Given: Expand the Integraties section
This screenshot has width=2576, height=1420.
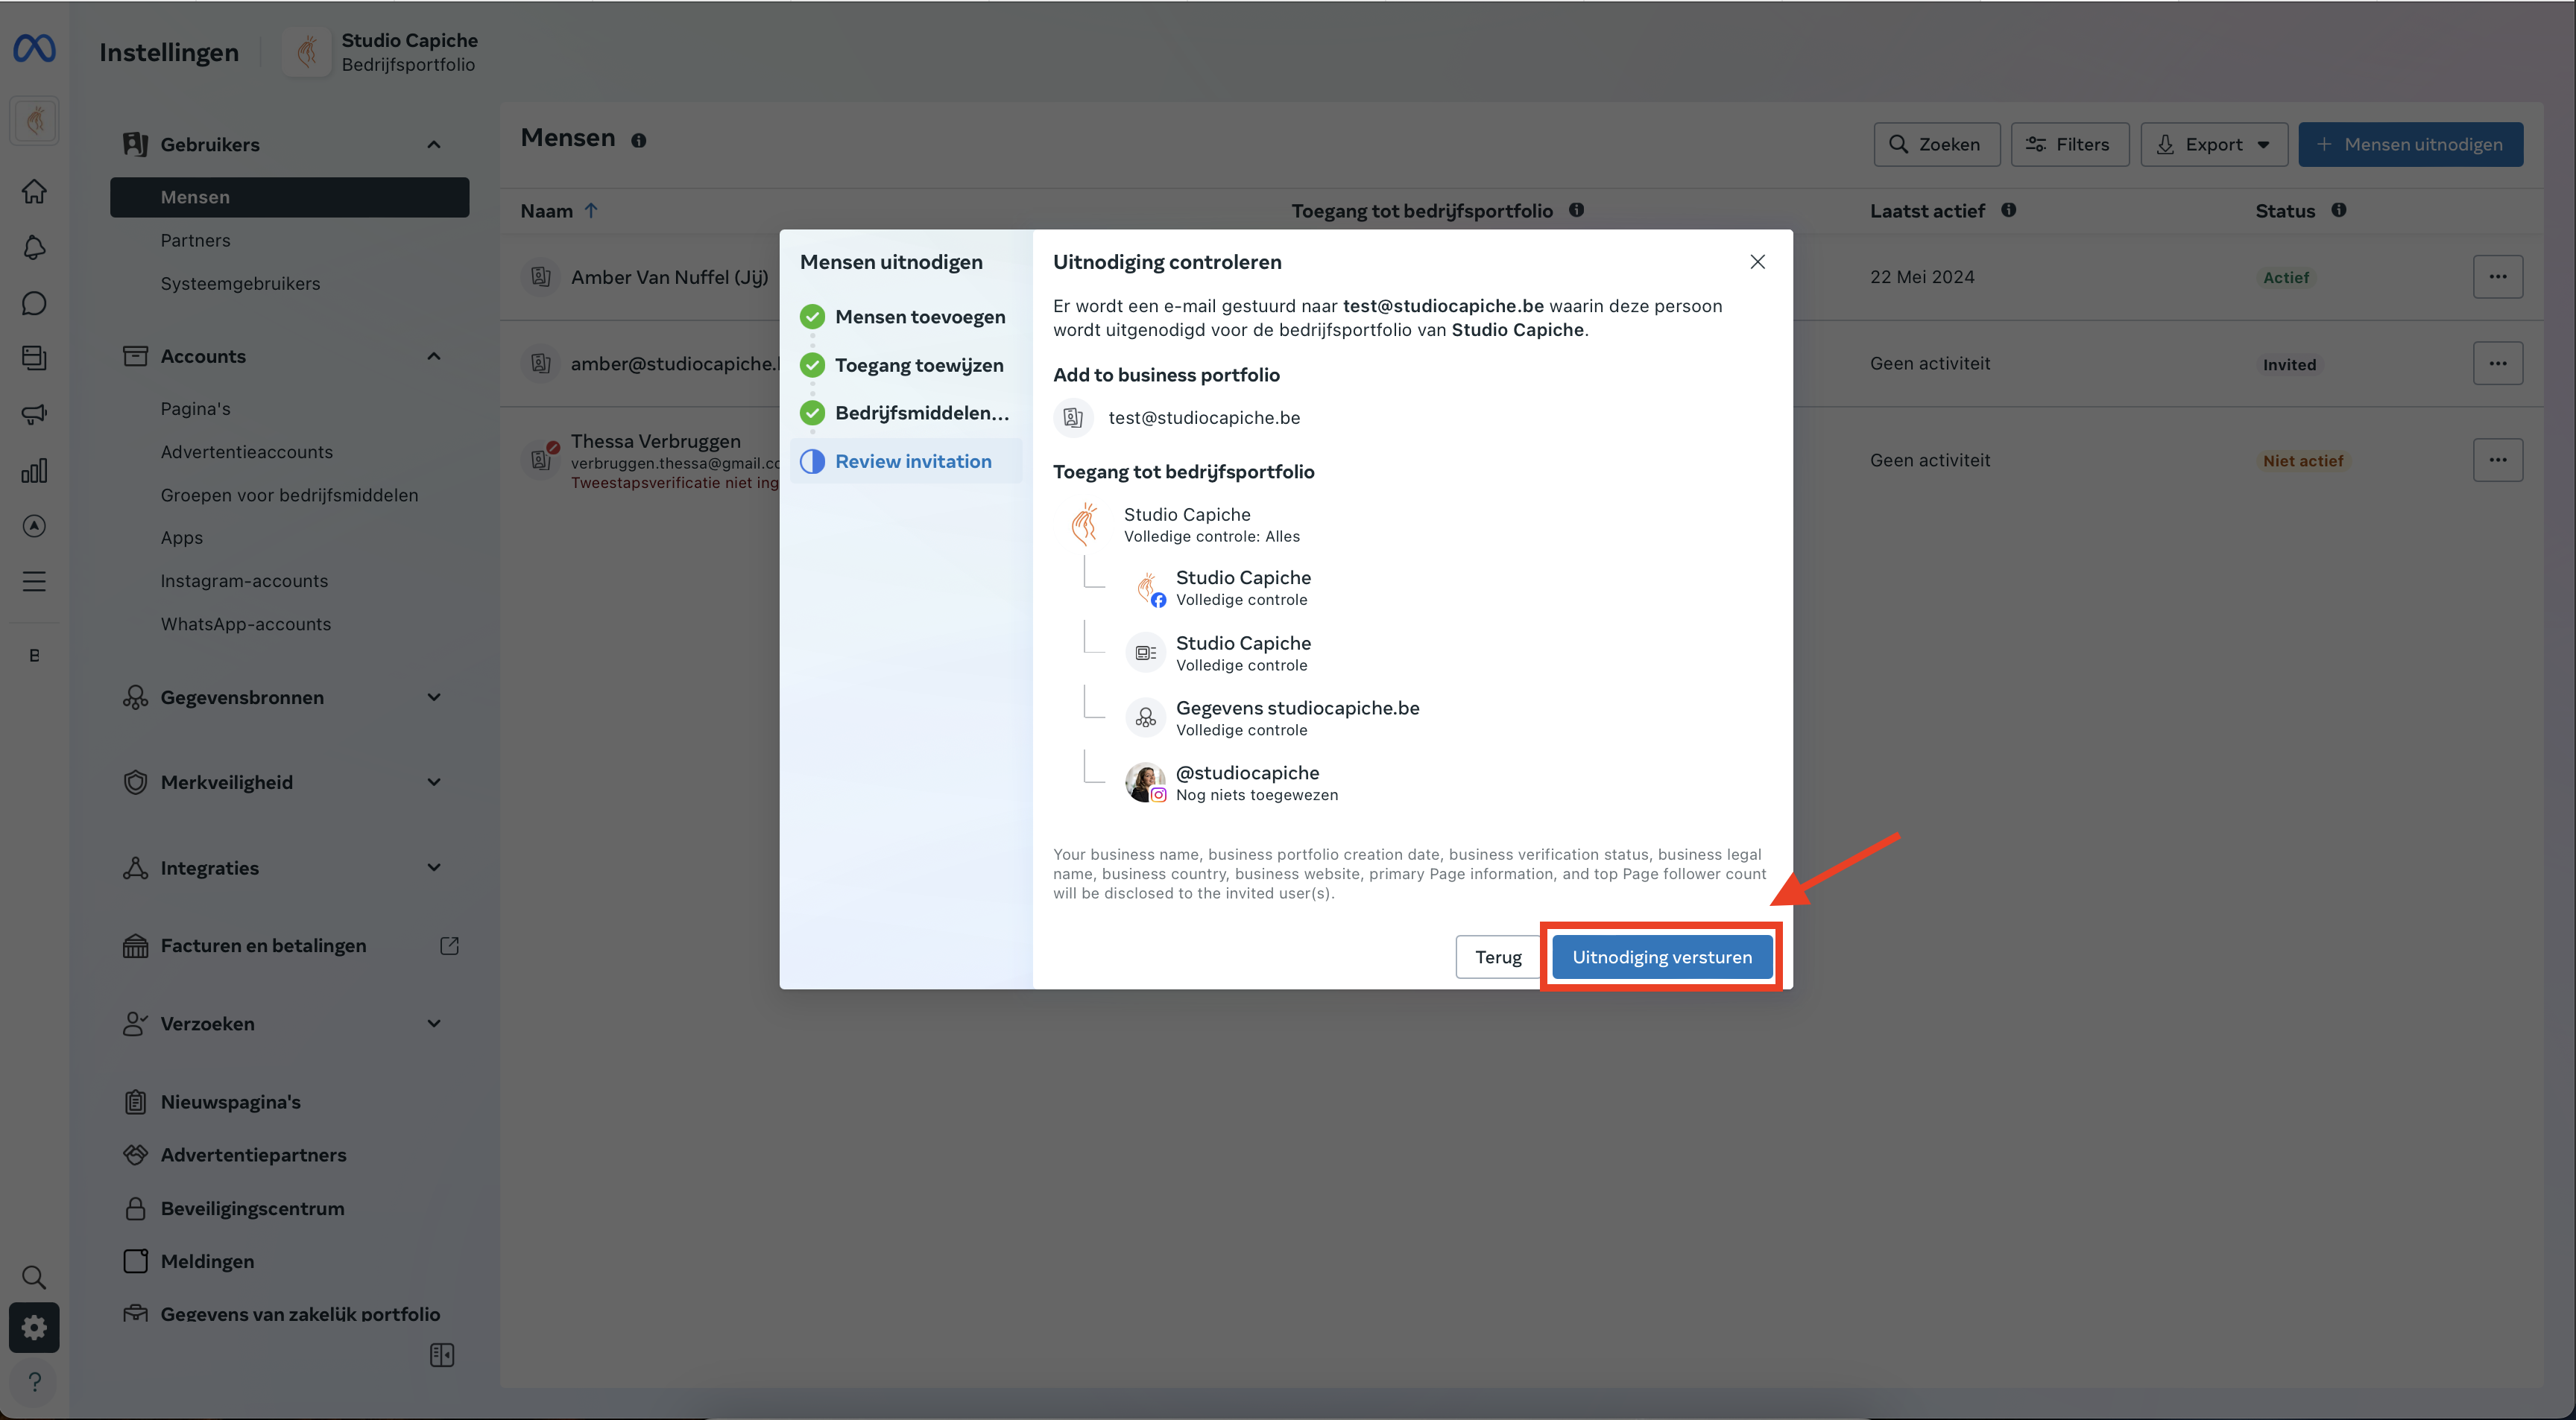Looking at the screenshot, I should (x=434, y=867).
